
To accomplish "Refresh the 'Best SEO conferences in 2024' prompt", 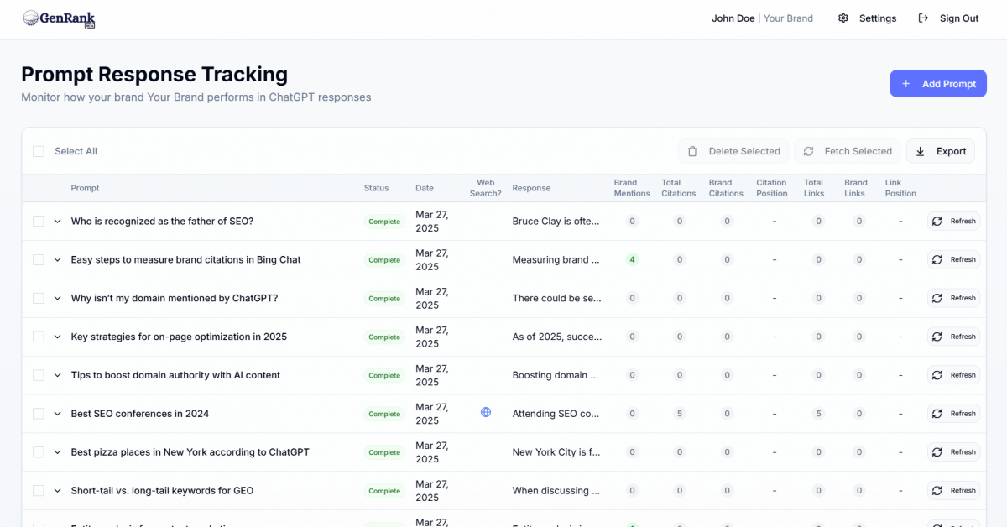I will pyautogui.click(x=954, y=414).
